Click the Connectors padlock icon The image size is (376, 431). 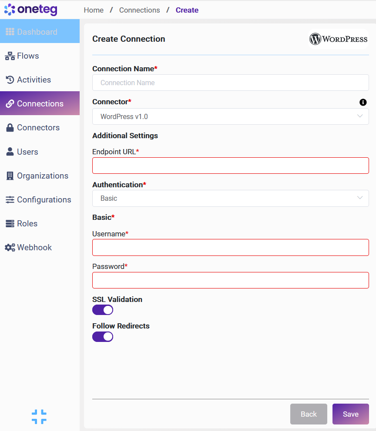coord(10,128)
